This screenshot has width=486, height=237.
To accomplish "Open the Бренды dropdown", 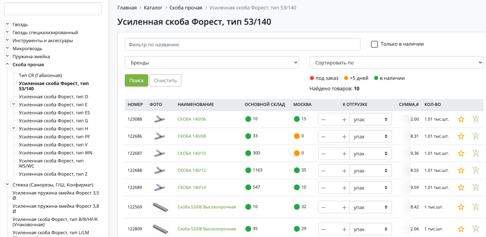I will coord(212,62).
